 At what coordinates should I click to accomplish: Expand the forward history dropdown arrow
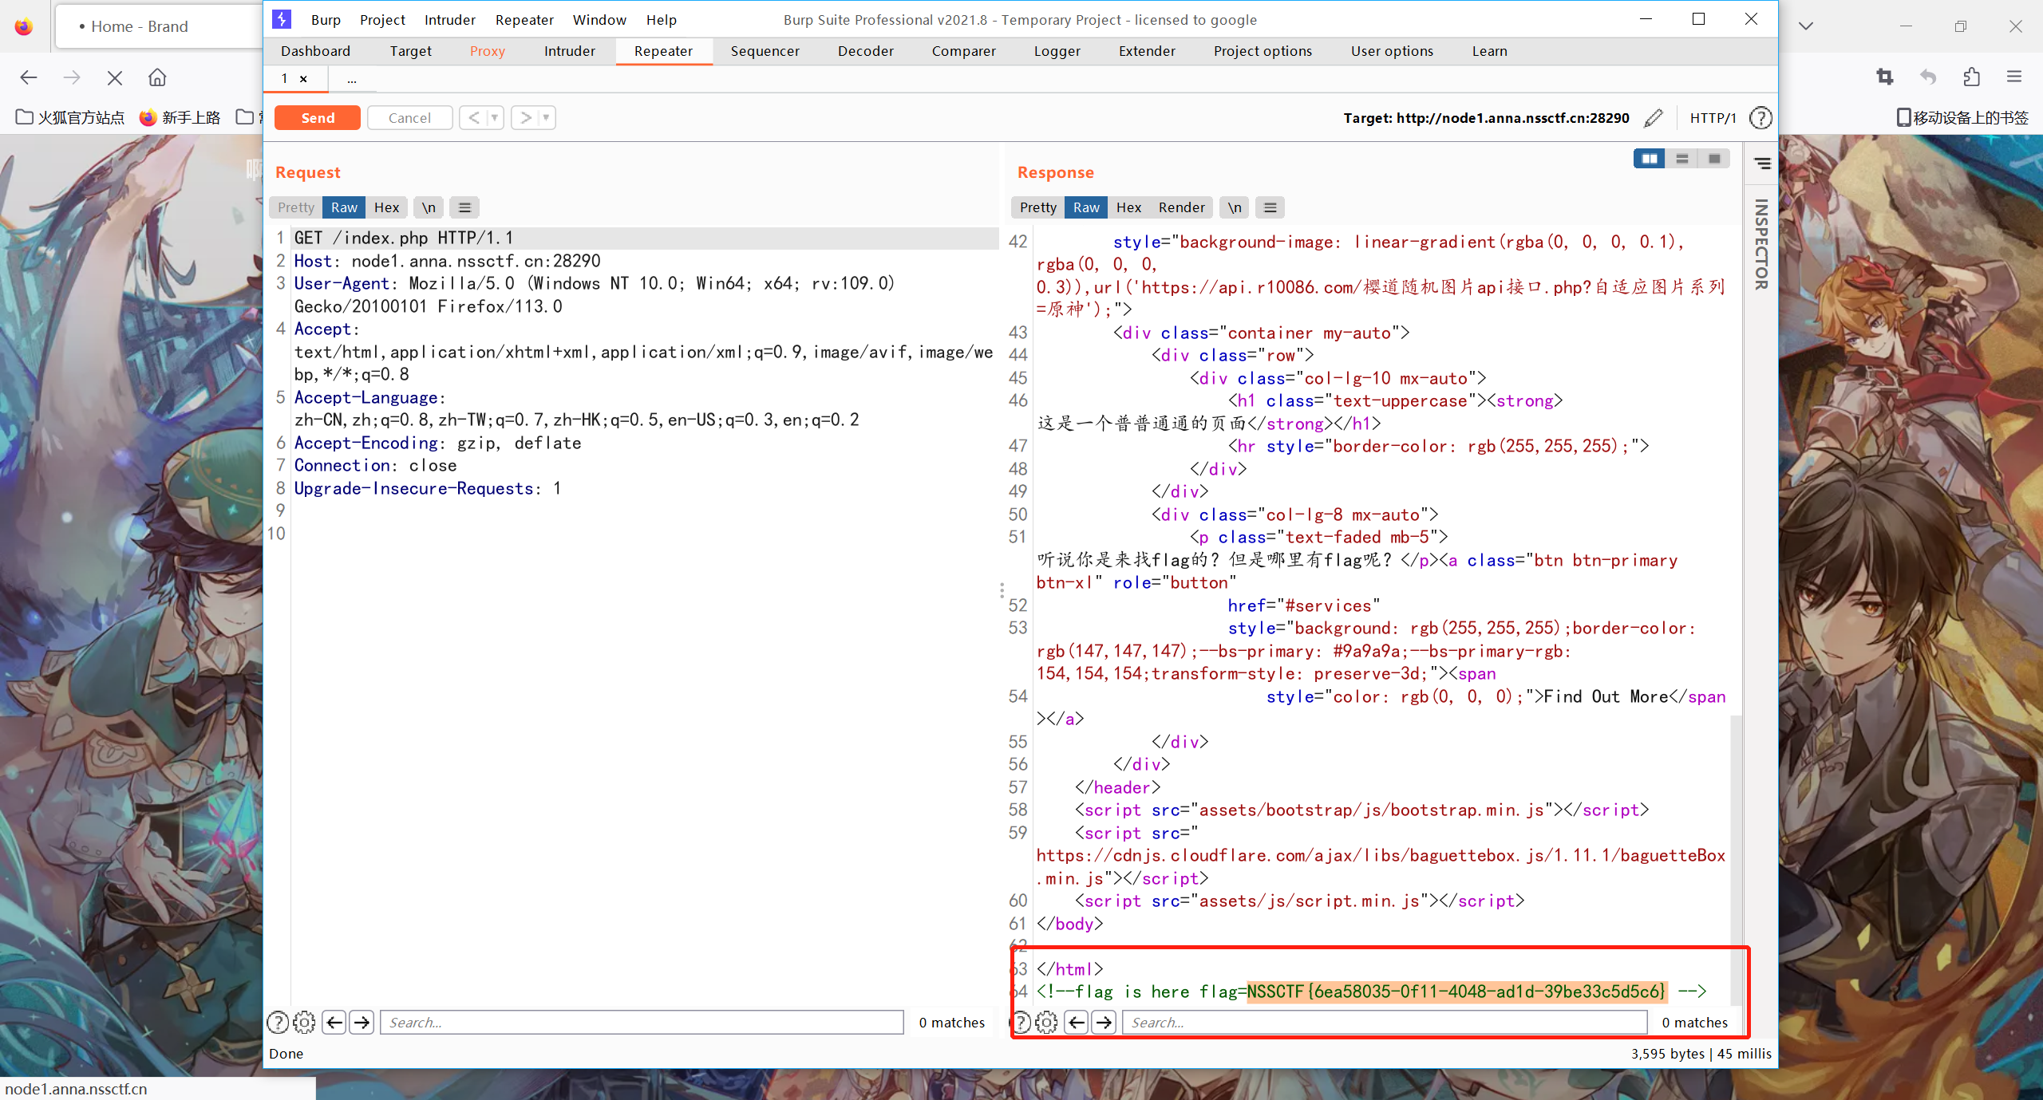[x=547, y=118]
